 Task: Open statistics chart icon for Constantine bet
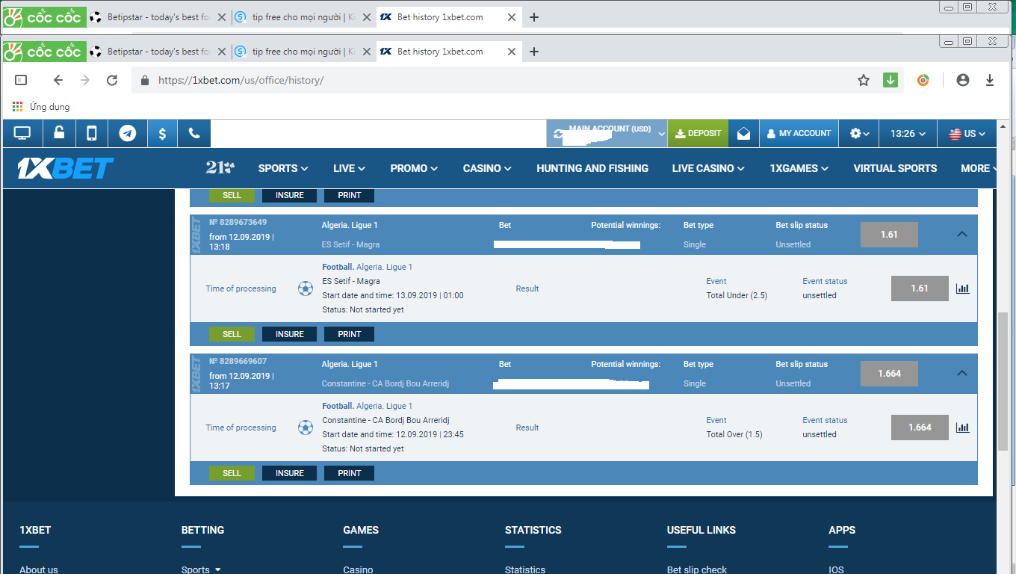click(x=963, y=428)
